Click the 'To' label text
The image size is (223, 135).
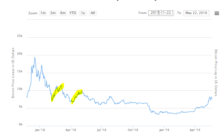[179, 13]
